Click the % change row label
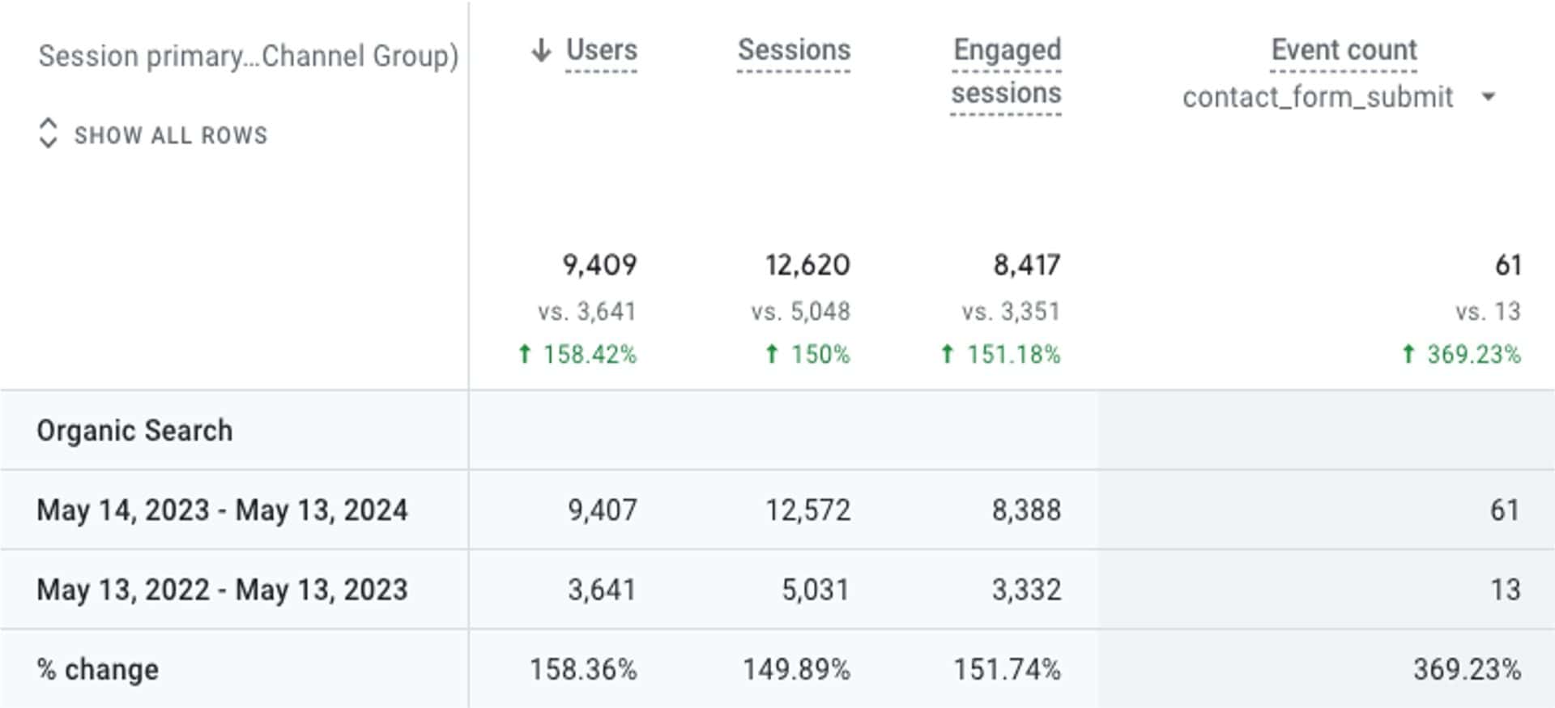The width and height of the screenshot is (1555, 708). click(x=98, y=669)
